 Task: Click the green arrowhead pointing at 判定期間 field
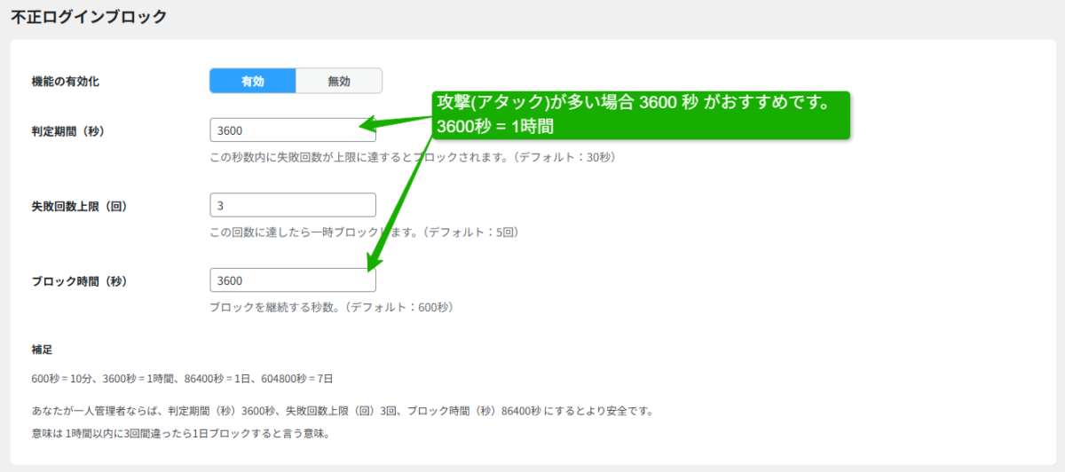tap(368, 125)
